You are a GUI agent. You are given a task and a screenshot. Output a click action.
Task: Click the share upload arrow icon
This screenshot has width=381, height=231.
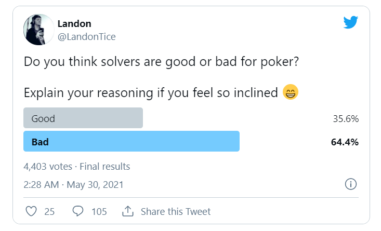[x=128, y=211]
